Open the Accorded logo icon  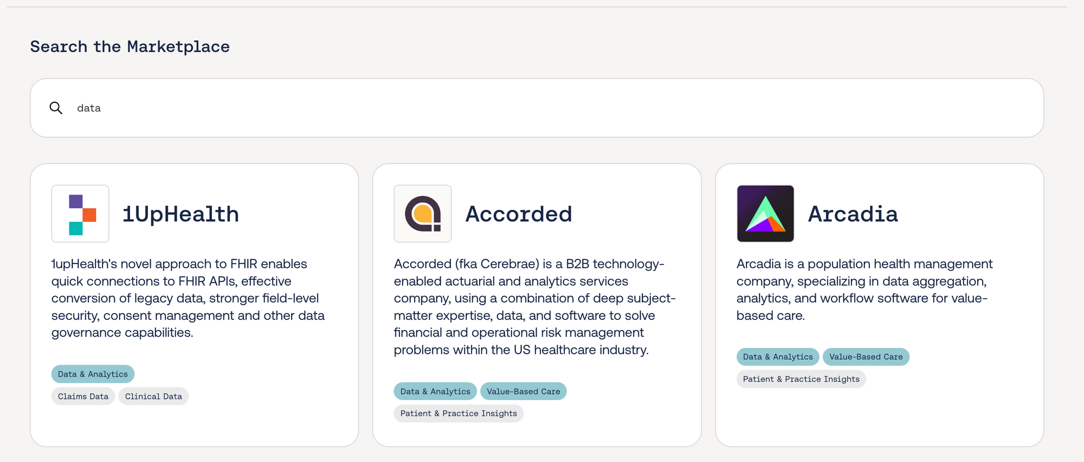(423, 214)
